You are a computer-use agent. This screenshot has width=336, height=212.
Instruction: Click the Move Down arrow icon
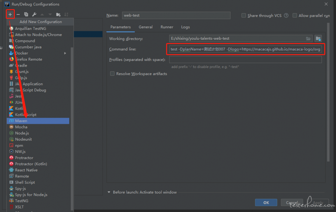point(50,14)
